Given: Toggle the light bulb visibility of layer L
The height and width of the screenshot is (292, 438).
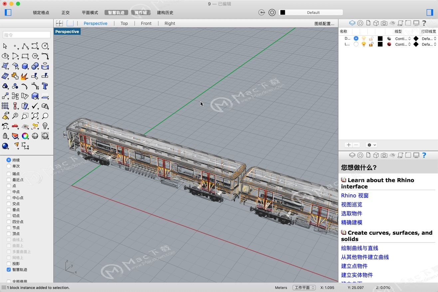Looking at the screenshot, I should [x=364, y=44].
